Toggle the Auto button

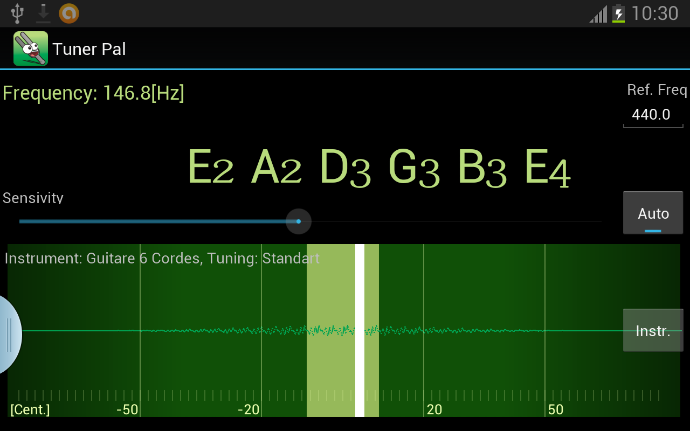(x=653, y=213)
